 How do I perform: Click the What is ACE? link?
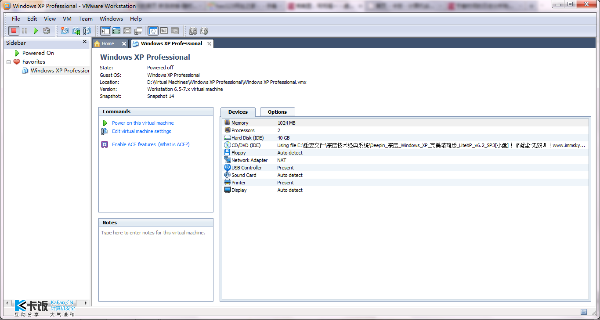[x=174, y=144]
